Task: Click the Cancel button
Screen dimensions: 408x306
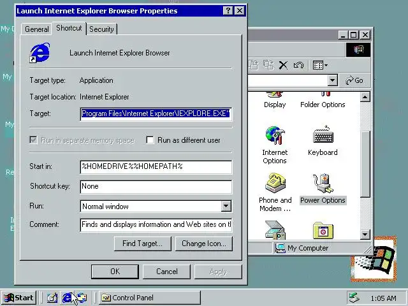Action: pos(166,272)
